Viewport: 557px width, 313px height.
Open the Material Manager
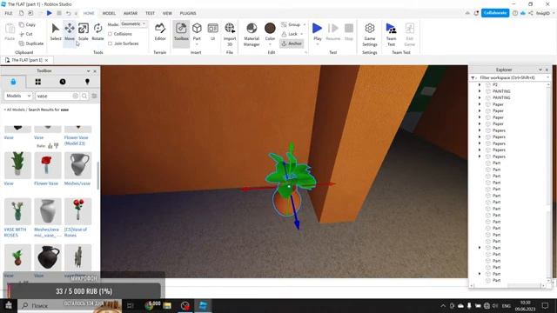(x=252, y=34)
